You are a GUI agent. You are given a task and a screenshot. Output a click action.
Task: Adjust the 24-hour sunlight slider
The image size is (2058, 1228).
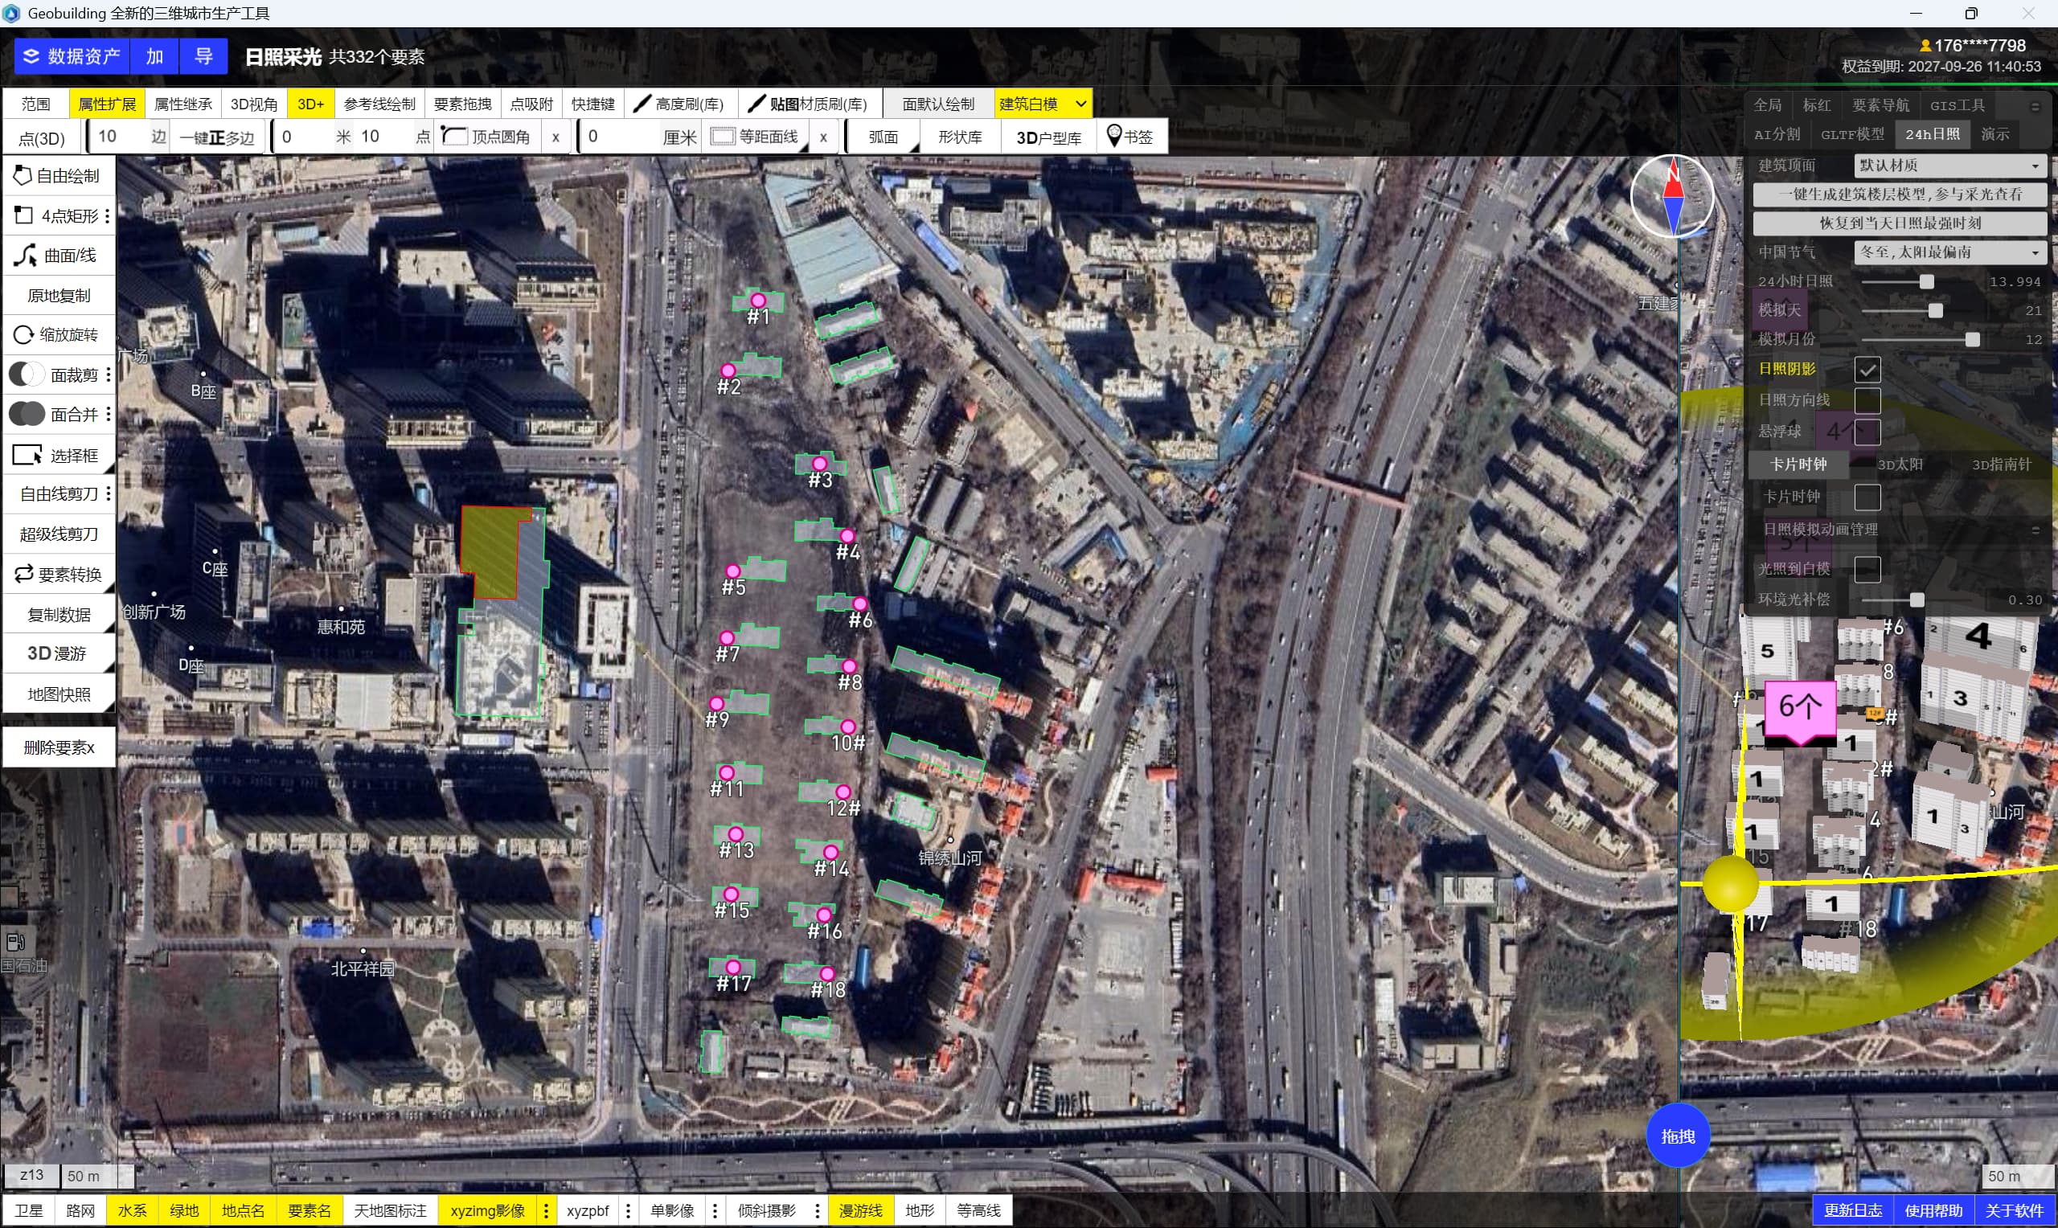coord(1926,282)
